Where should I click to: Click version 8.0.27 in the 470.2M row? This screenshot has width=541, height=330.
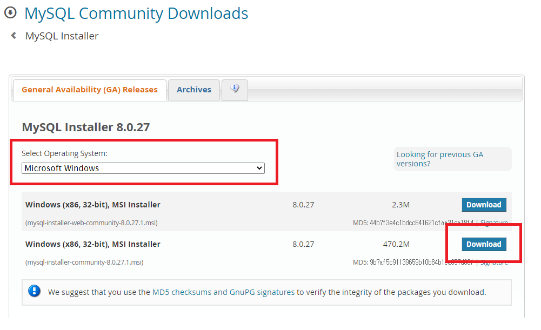click(303, 244)
